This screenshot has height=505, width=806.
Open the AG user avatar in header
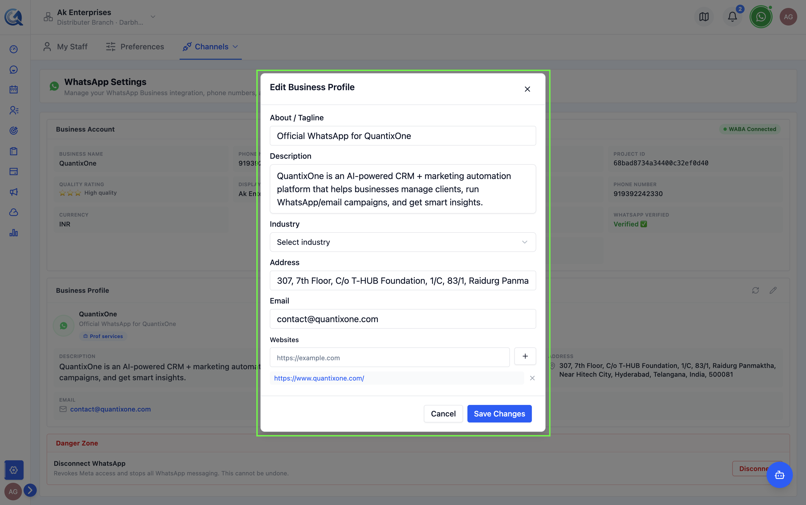pyautogui.click(x=788, y=17)
